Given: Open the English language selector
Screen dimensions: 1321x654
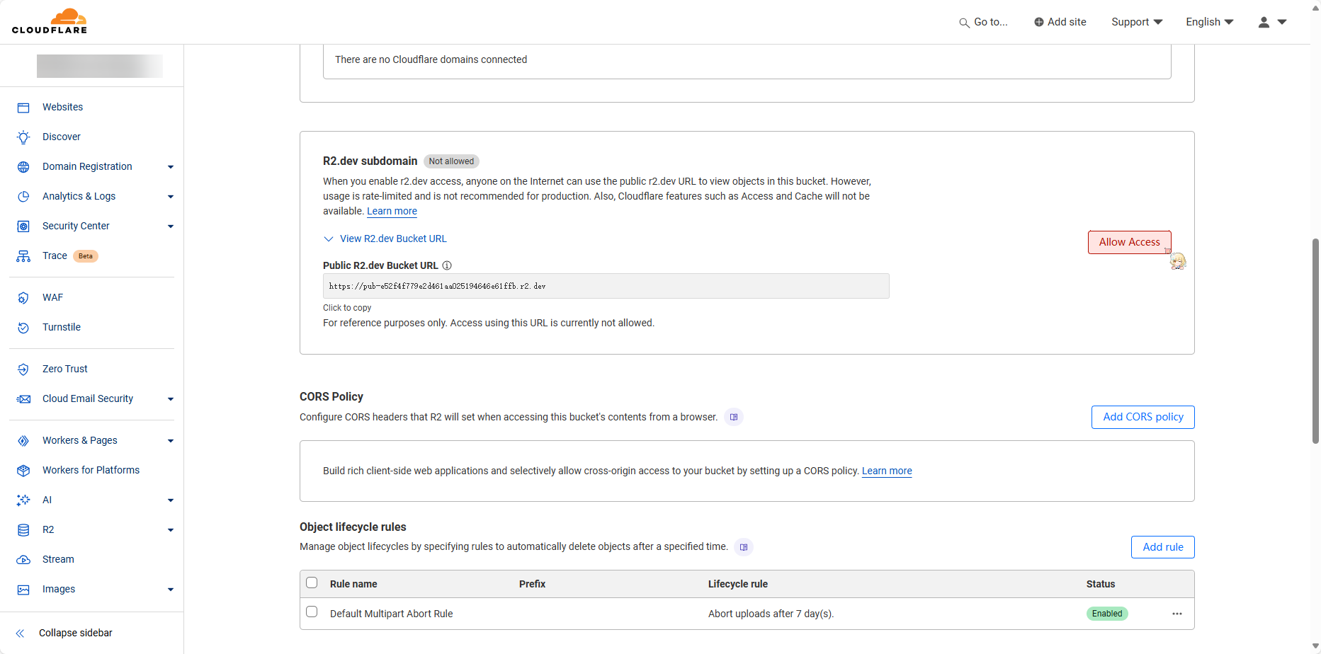Looking at the screenshot, I should pos(1208,22).
